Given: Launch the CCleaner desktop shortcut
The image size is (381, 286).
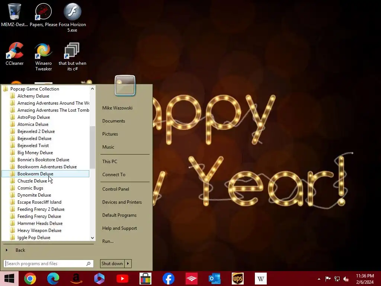Looking at the screenshot, I should [x=15, y=54].
